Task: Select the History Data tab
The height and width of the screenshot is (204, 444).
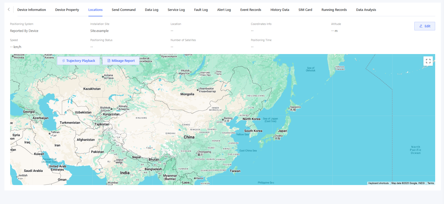Action: point(280,10)
